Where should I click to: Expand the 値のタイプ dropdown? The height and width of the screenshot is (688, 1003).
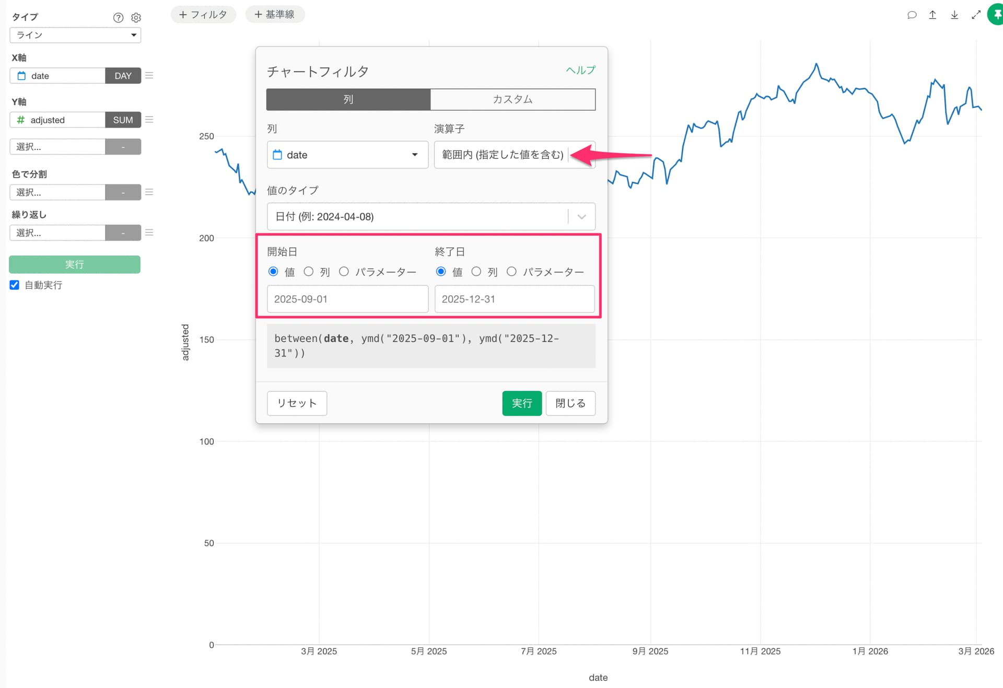click(581, 216)
